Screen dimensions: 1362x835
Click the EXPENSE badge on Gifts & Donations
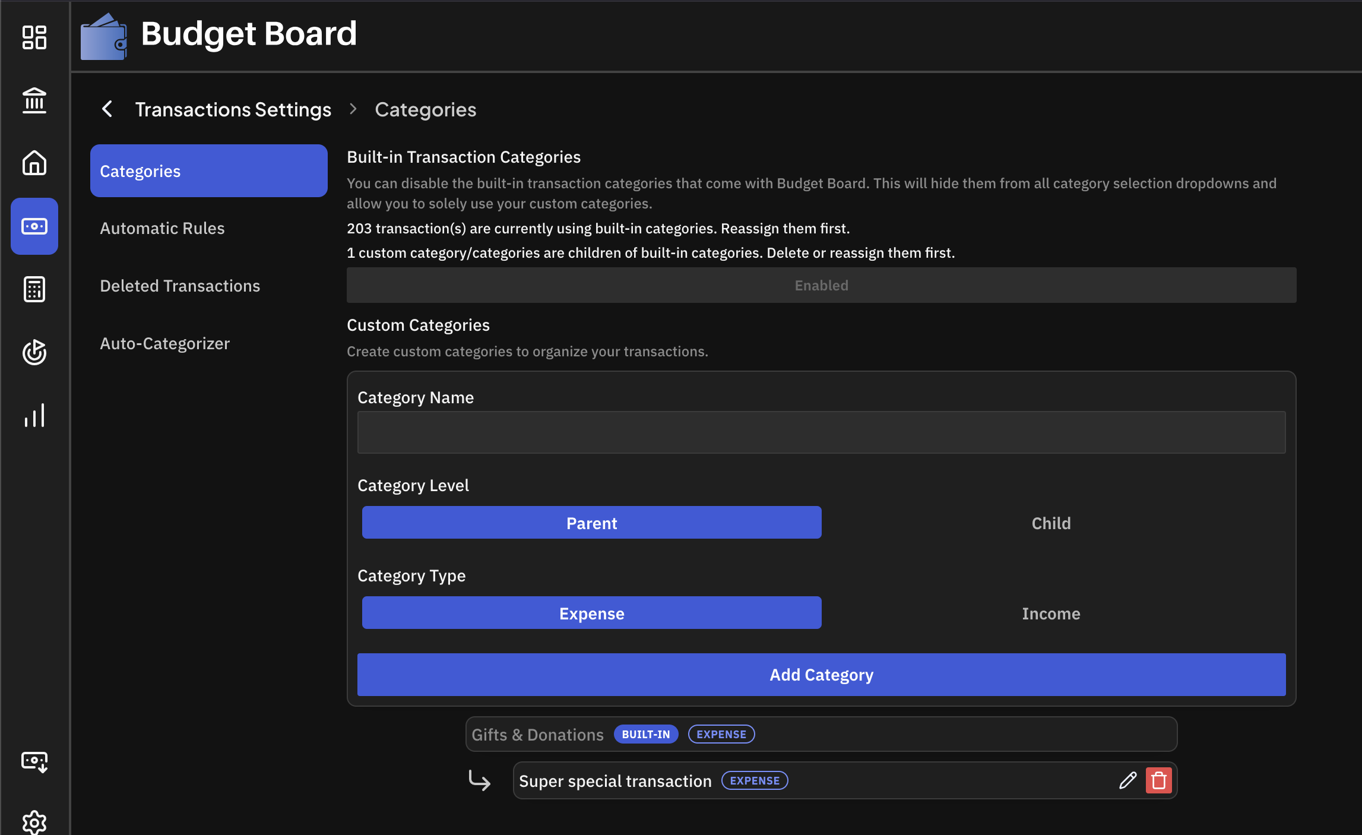(x=721, y=735)
